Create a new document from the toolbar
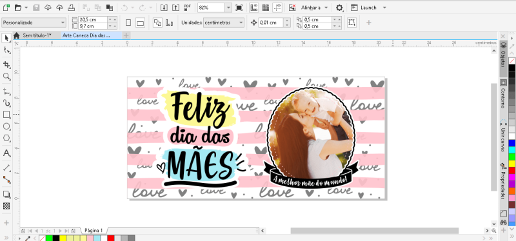Image resolution: width=516 pixels, height=241 pixels. click(x=6, y=7)
